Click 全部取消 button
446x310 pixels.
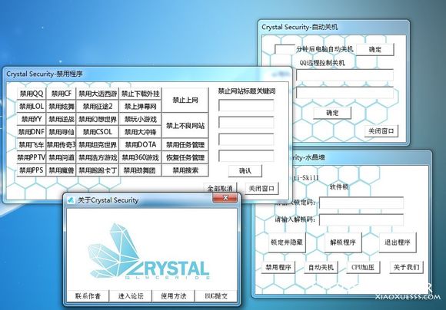click(220, 188)
